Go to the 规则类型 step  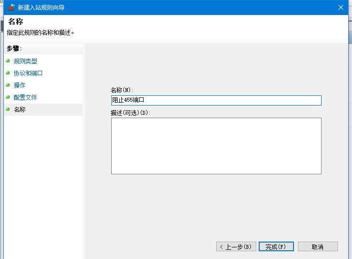tap(25, 61)
